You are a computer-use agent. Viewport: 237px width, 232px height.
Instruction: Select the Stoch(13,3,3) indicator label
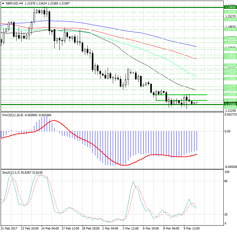click(11, 172)
